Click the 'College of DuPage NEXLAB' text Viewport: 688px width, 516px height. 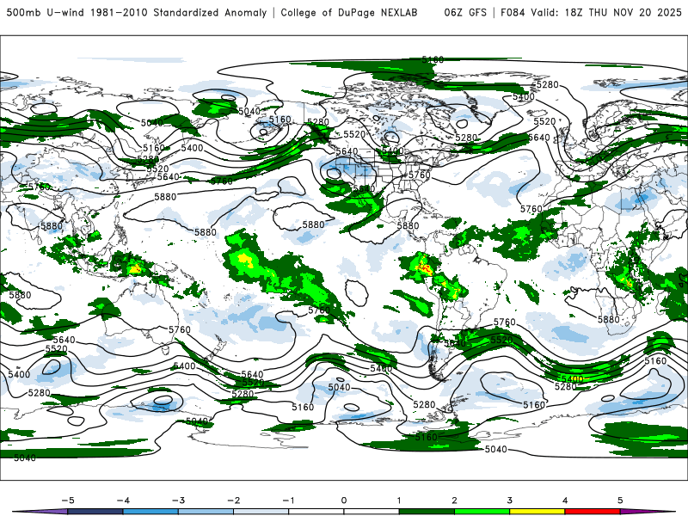click(x=349, y=12)
